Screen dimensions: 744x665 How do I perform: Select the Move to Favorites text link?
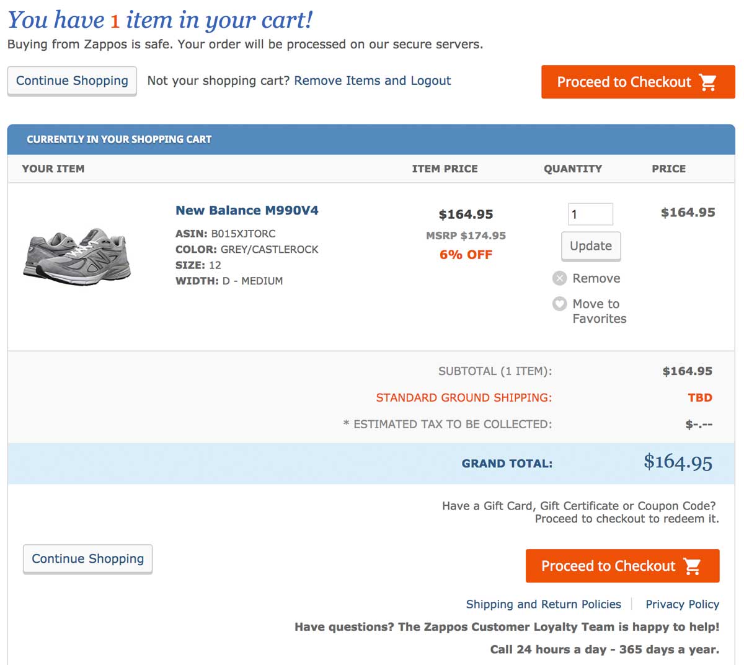[x=598, y=311]
